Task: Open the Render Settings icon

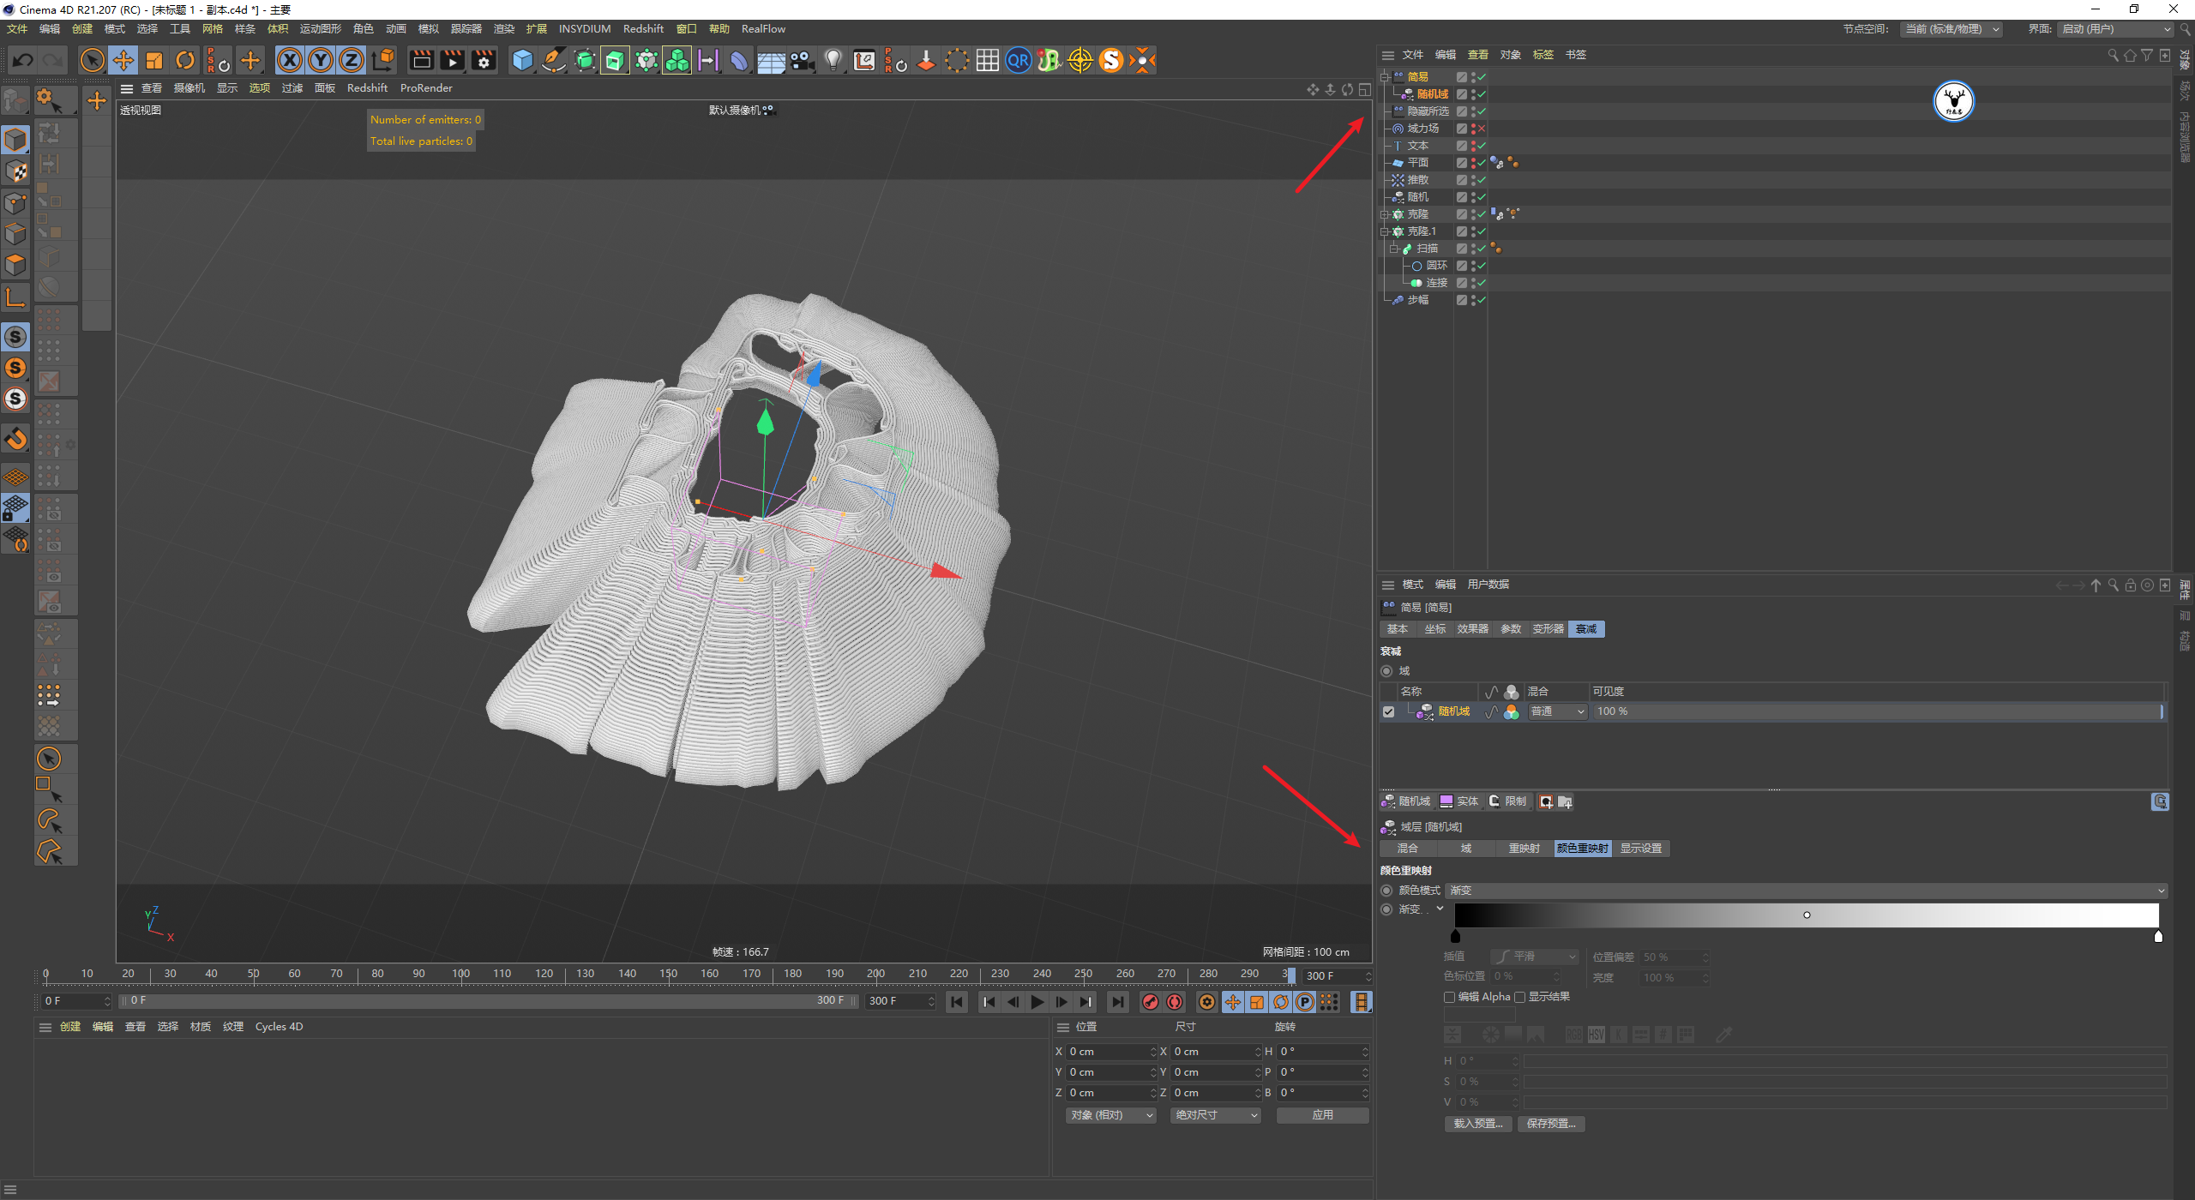Action: pos(484,60)
